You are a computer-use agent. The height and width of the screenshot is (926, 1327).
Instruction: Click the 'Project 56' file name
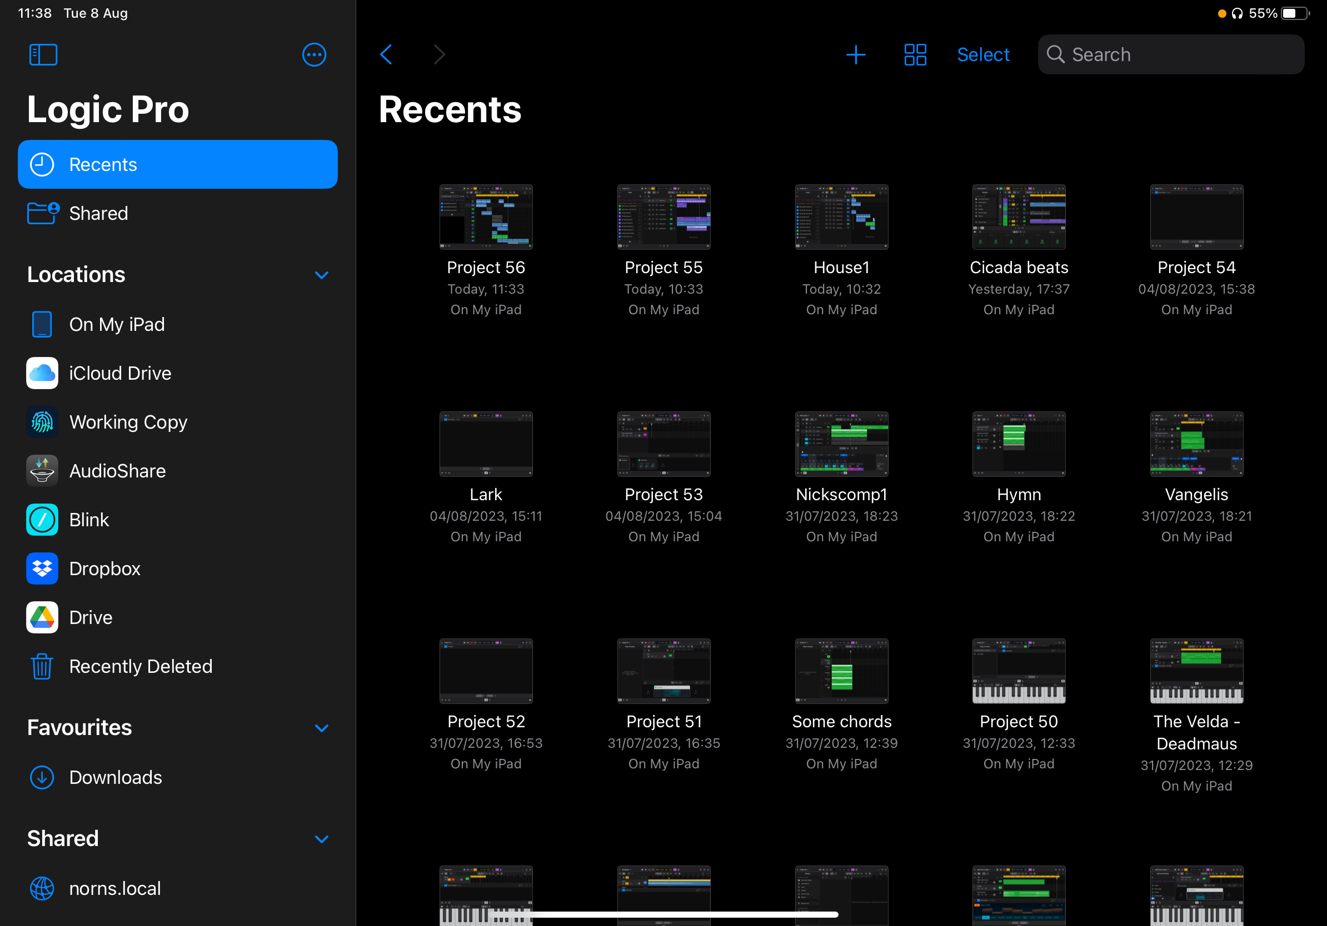point(486,267)
